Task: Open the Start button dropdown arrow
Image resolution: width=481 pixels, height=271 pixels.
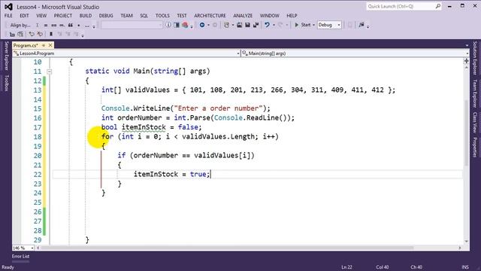Action: pos(314,25)
